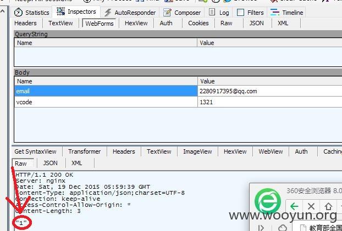
Task: Select response JSON tab
Action: click(50, 163)
